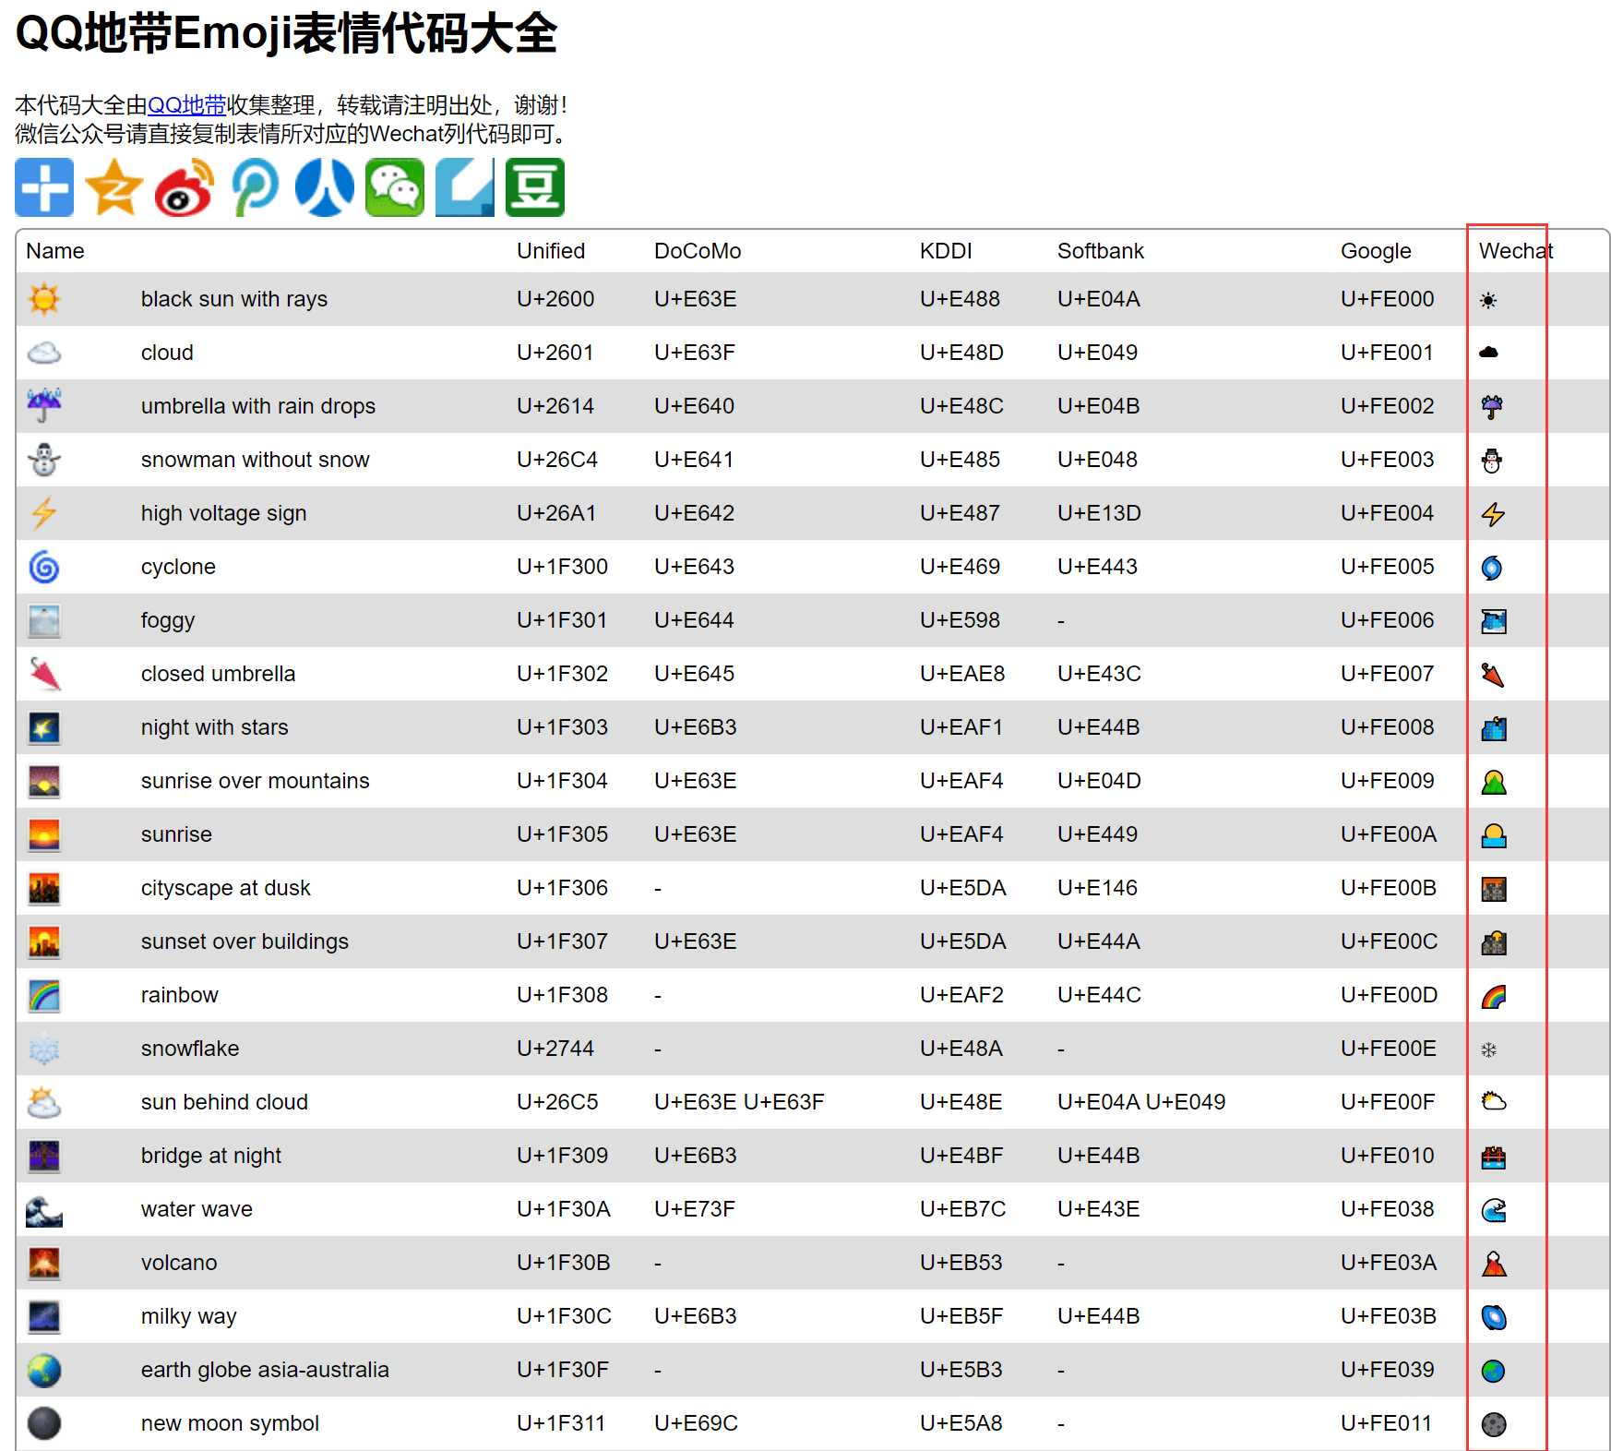The width and height of the screenshot is (1611, 1451).
Task: Share via Renren icon
Action: (325, 187)
